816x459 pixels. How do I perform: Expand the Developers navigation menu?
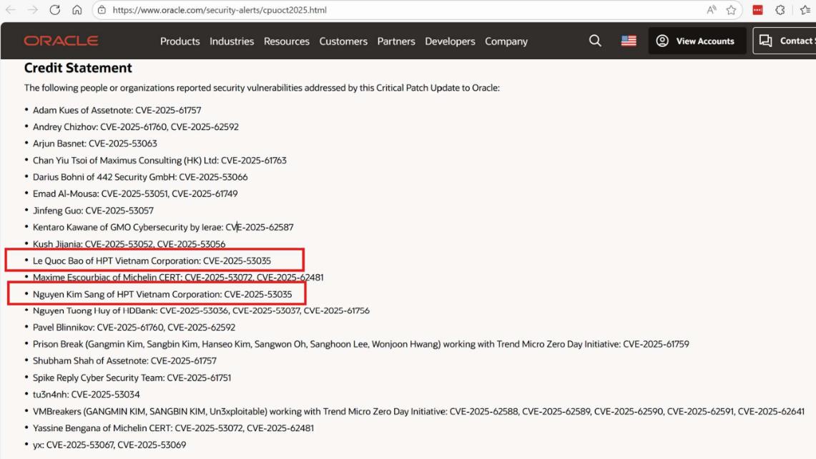[x=450, y=41]
